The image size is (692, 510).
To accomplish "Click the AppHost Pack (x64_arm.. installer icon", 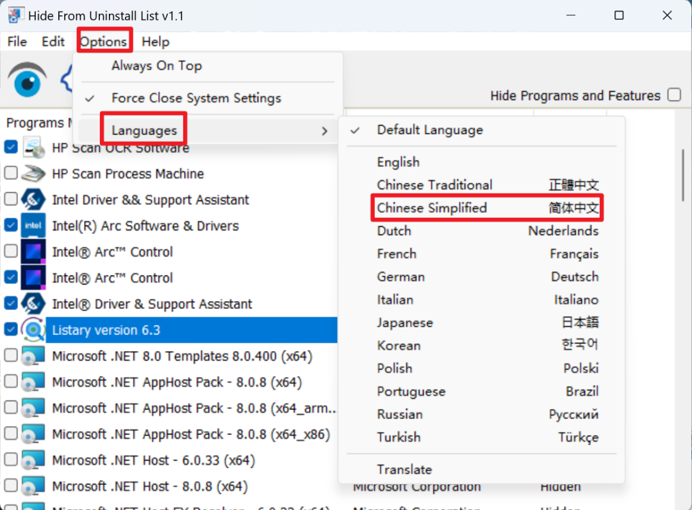I will click(x=33, y=408).
